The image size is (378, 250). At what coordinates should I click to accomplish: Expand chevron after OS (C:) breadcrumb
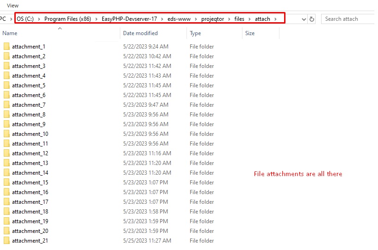(x=39, y=19)
